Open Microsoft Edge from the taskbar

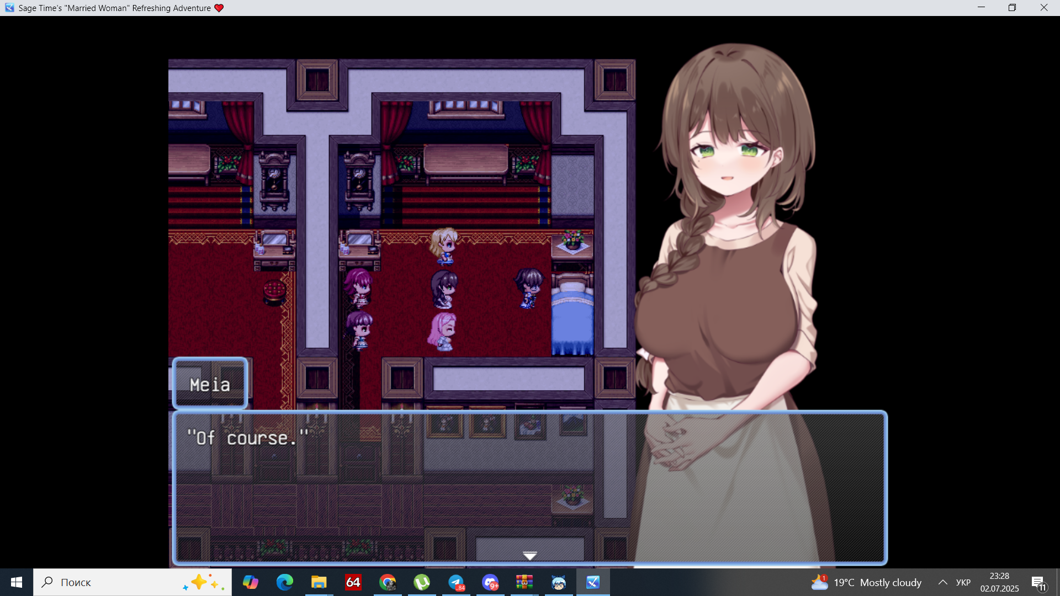[285, 582]
